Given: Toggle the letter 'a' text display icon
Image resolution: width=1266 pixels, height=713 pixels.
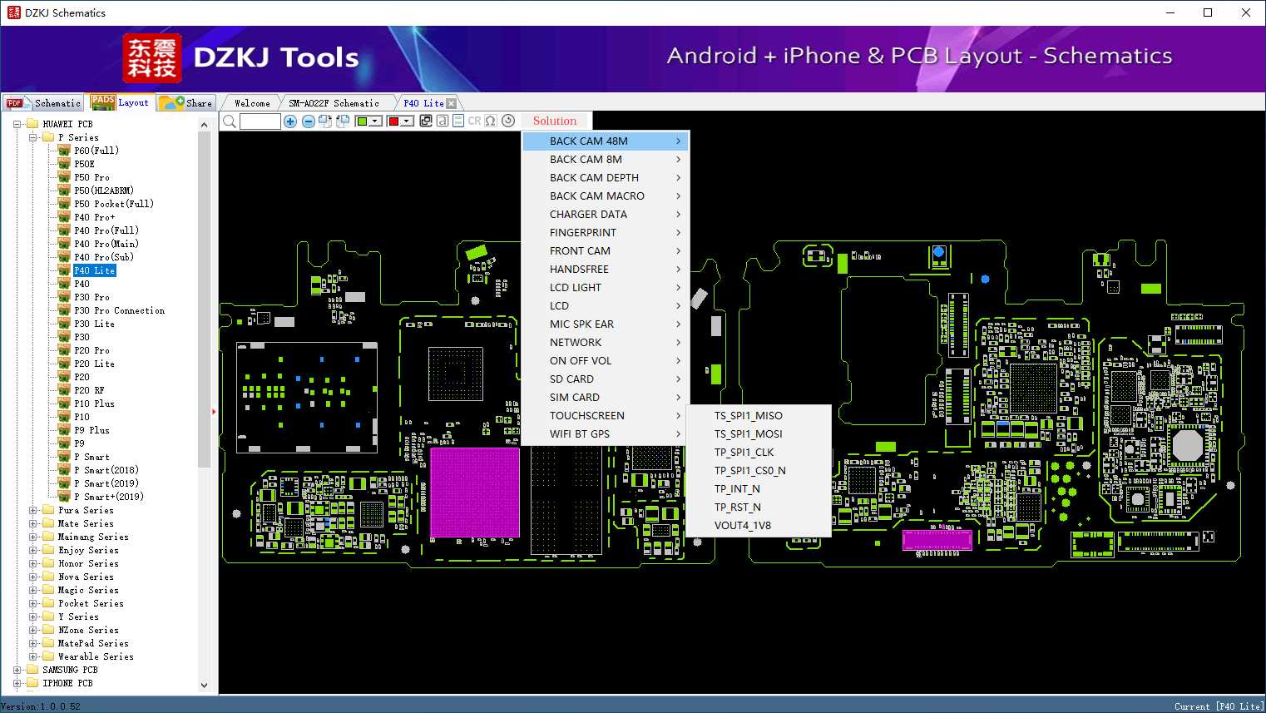Looking at the screenshot, I should (x=443, y=121).
